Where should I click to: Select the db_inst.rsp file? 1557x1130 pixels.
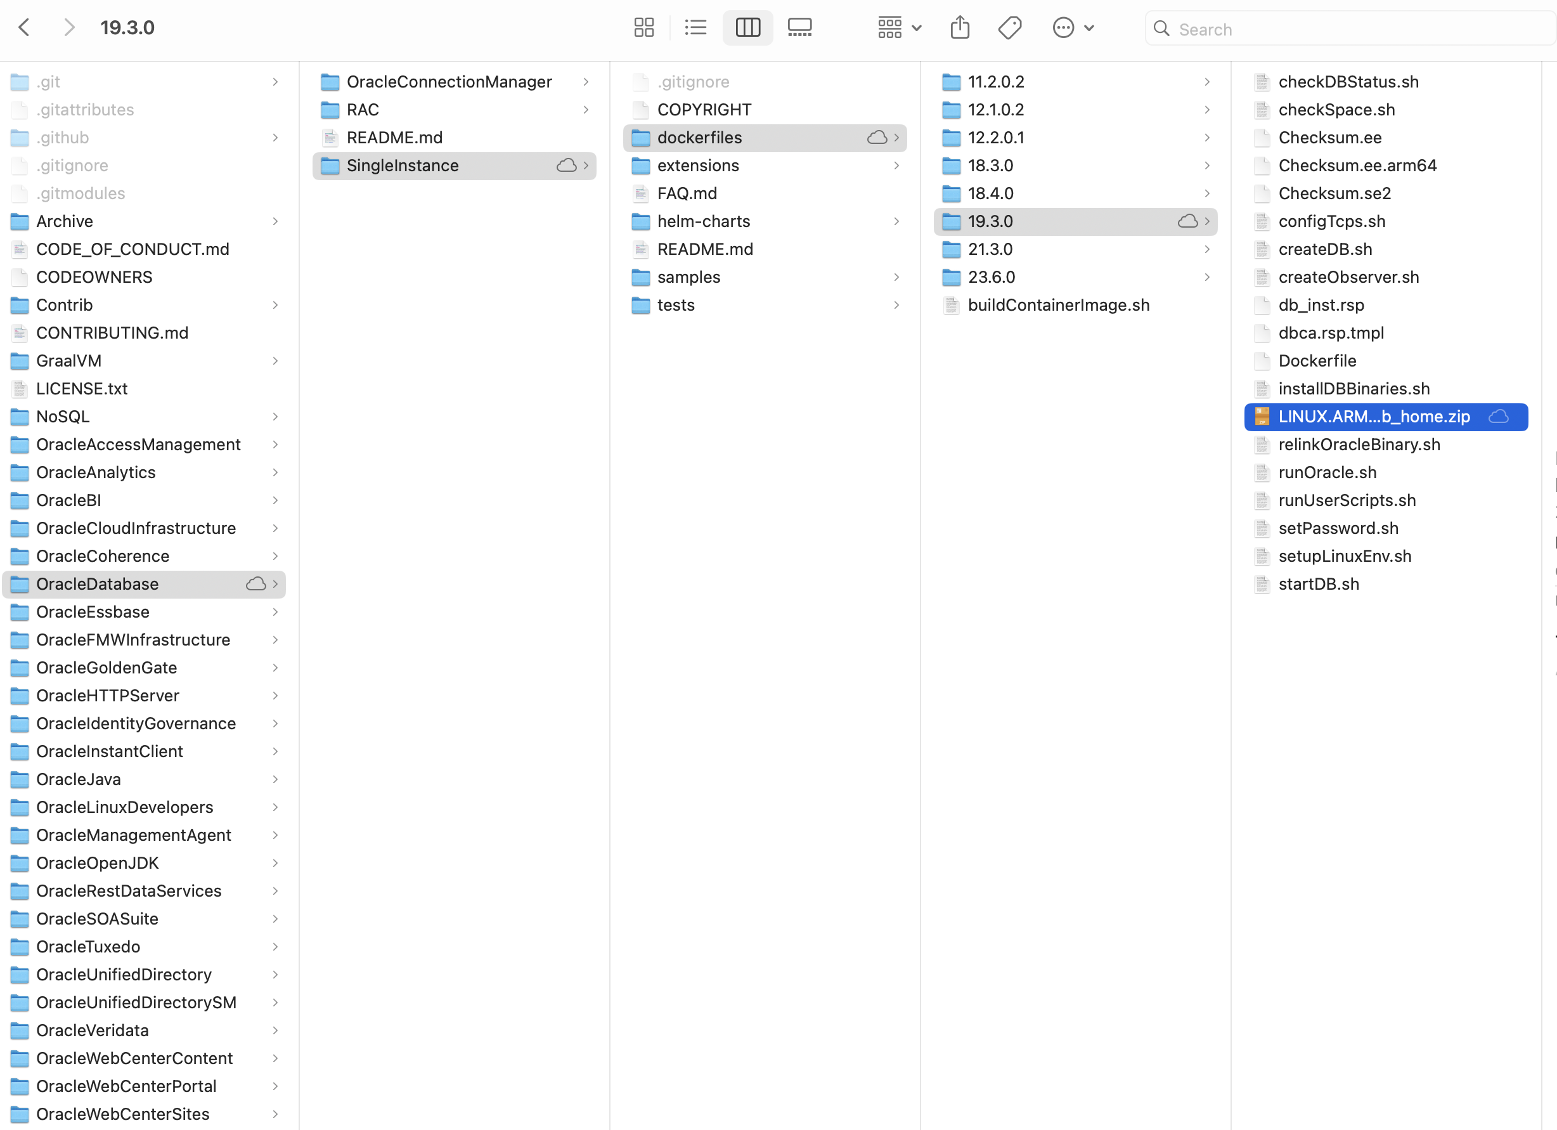coord(1385,305)
